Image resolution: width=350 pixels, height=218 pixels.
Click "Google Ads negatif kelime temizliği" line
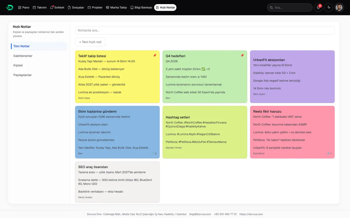(x=277, y=81)
